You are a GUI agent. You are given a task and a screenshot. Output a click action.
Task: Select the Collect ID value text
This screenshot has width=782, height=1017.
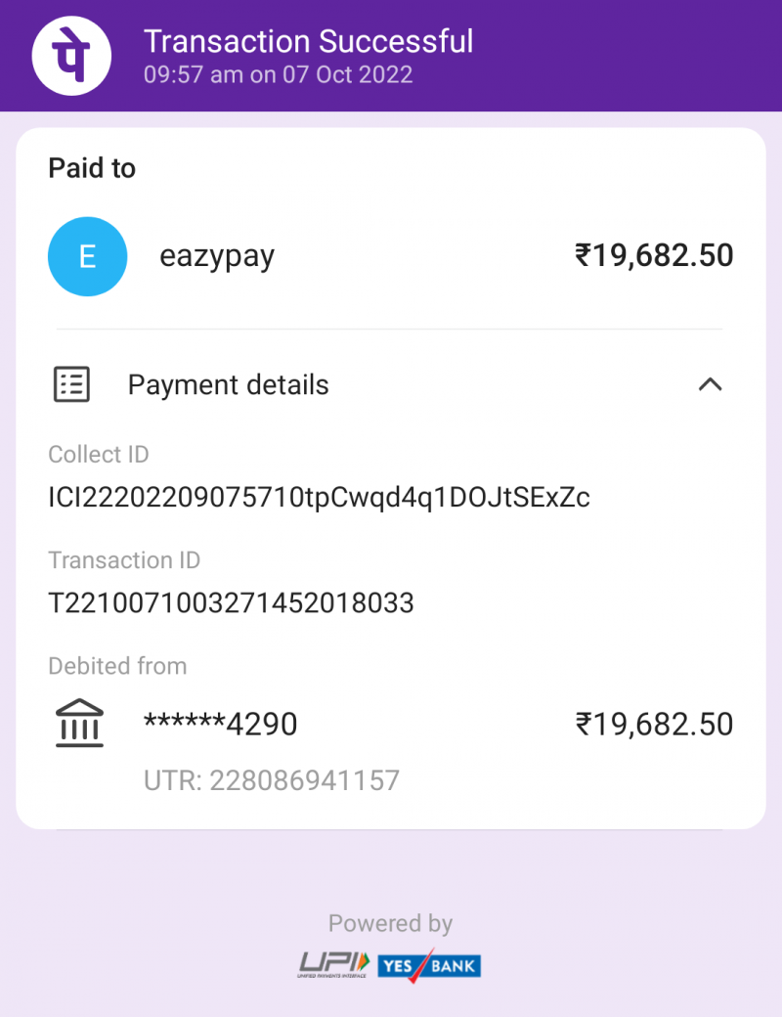pyautogui.click(x=319, y=498)
